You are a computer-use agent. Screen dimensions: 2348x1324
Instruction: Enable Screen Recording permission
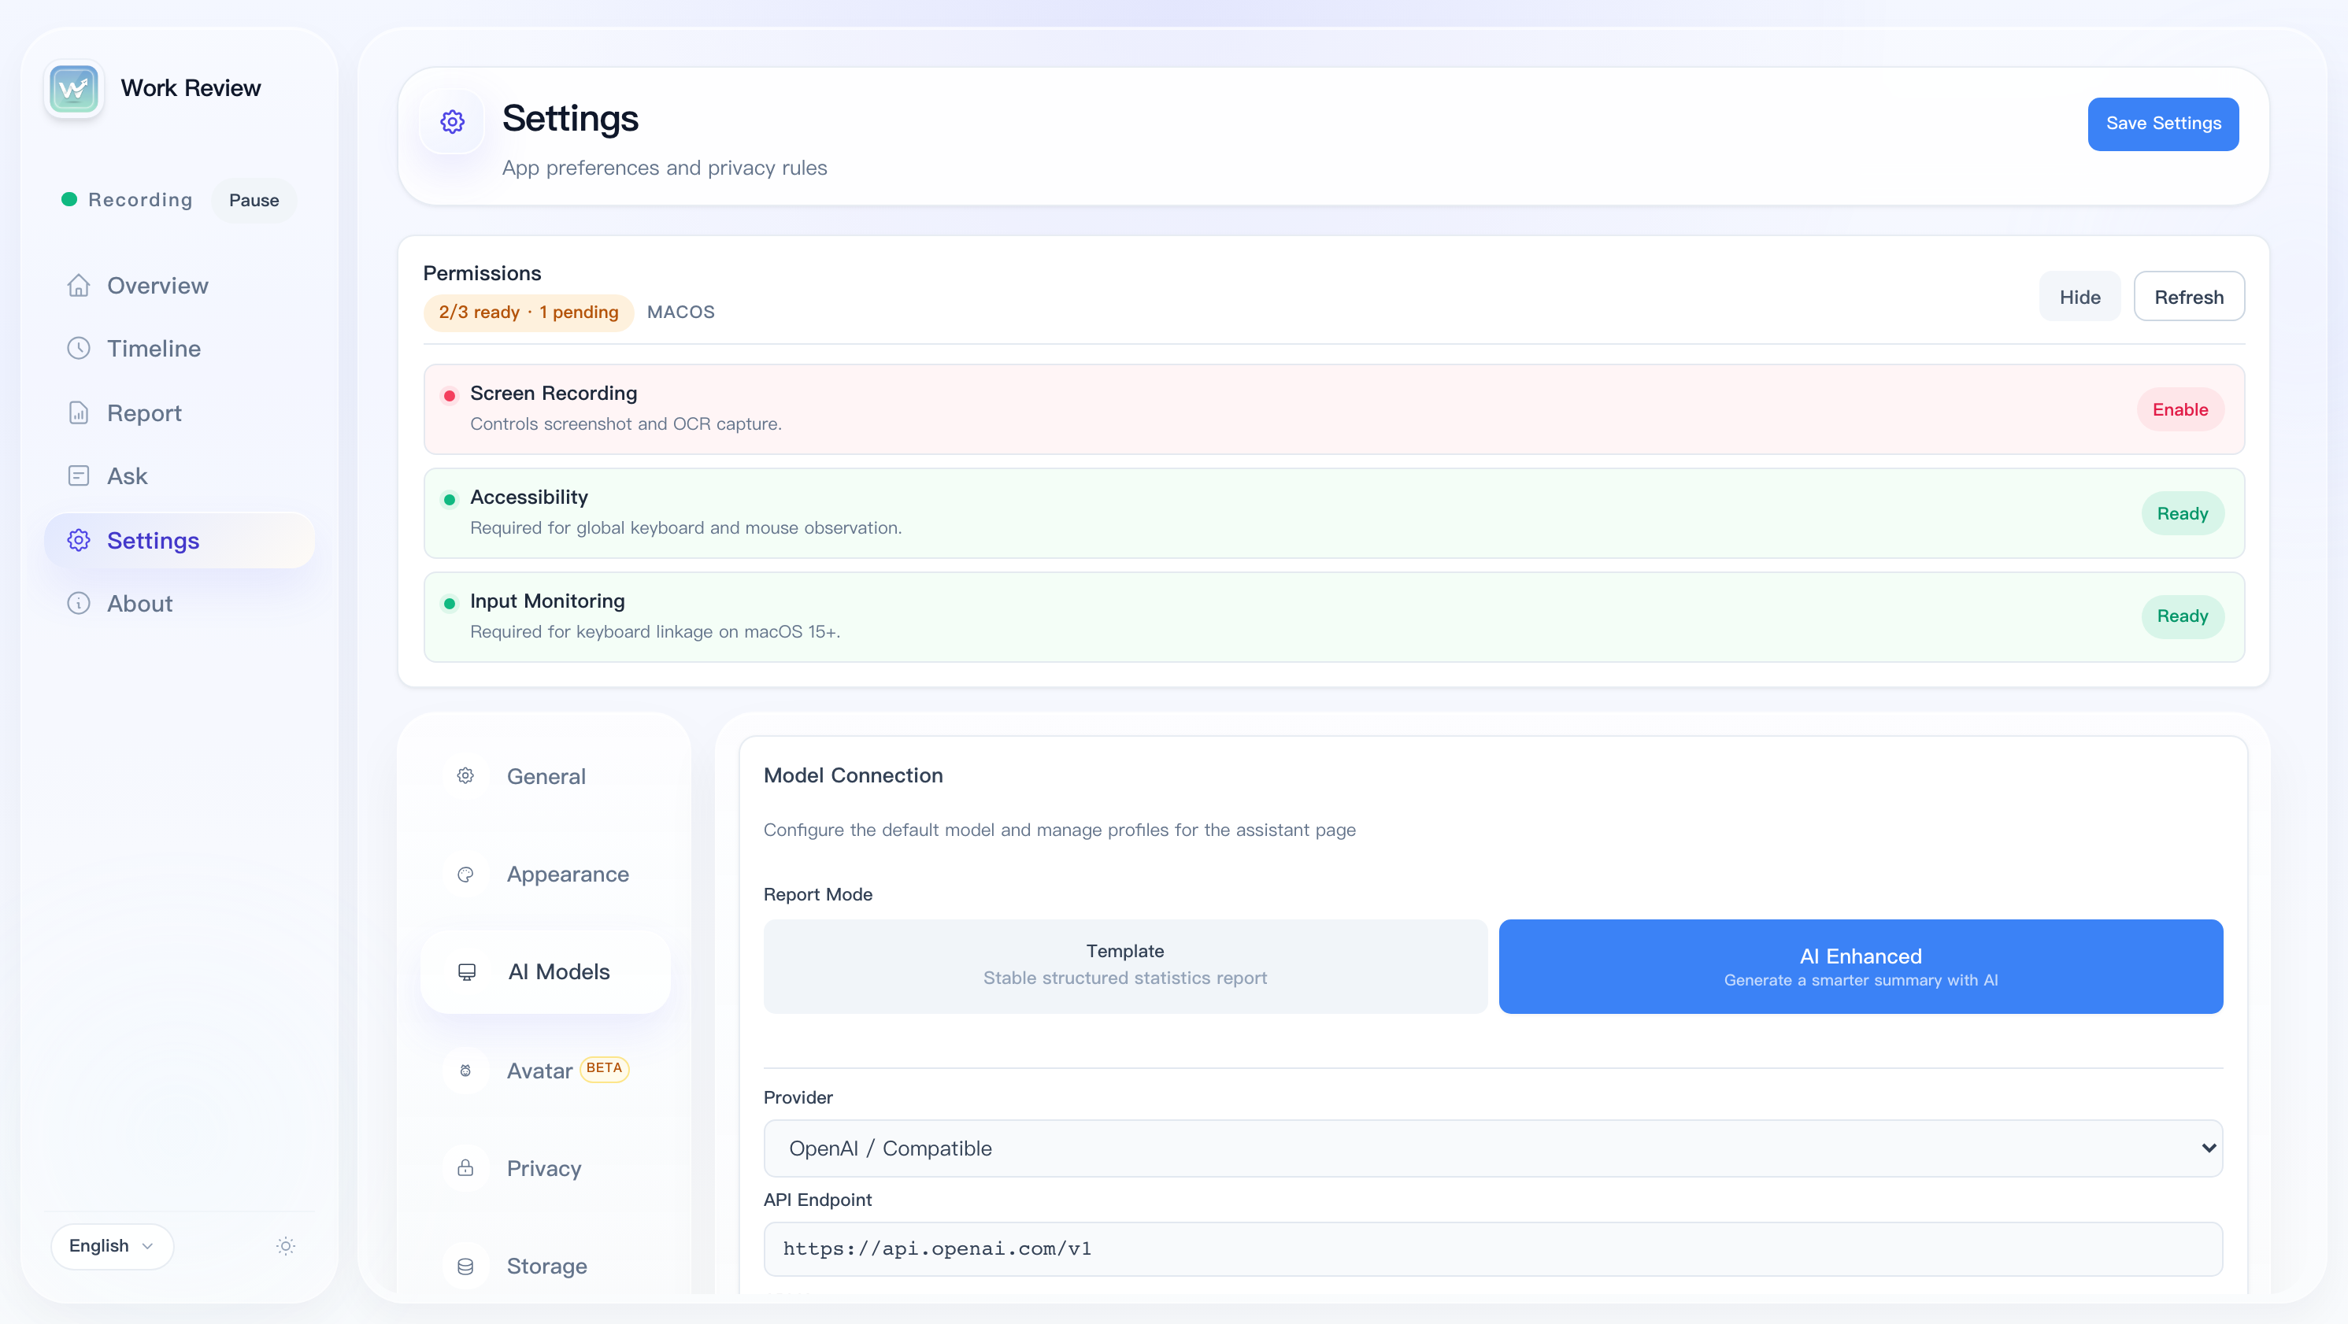click(2180, 410)
